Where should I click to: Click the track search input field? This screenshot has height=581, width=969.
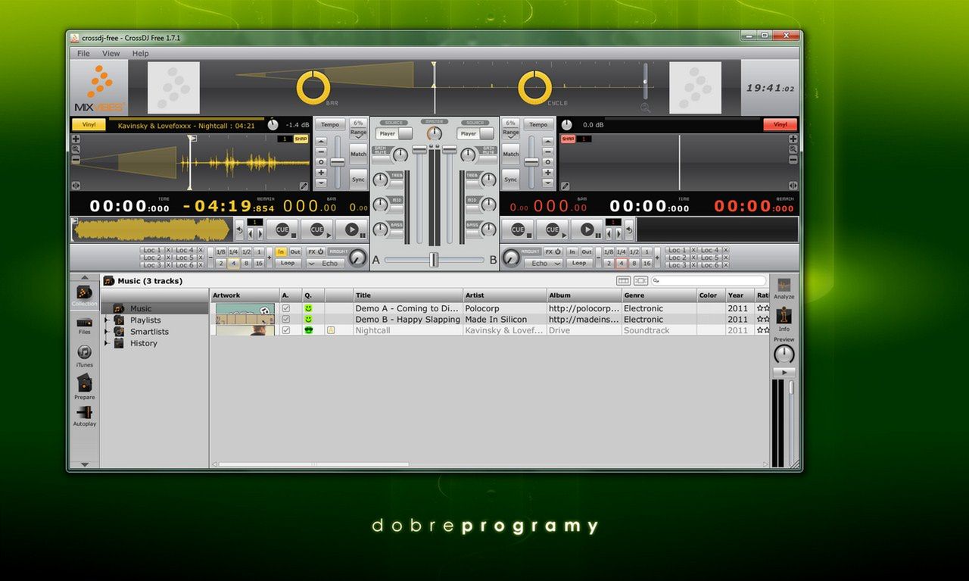(x=709, y=281)
